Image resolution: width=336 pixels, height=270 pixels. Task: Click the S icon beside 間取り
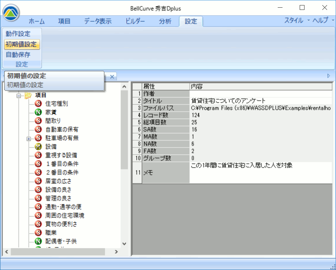click(38, 121)
